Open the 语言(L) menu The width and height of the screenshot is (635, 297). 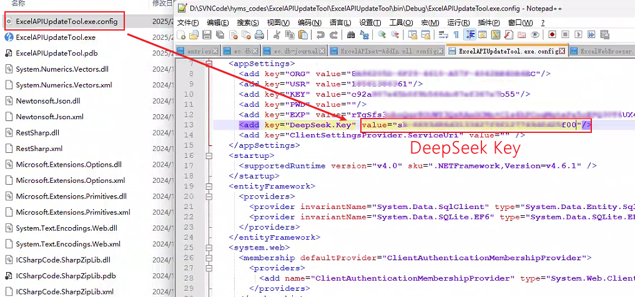pyautogui.click(x=340, y=22)
